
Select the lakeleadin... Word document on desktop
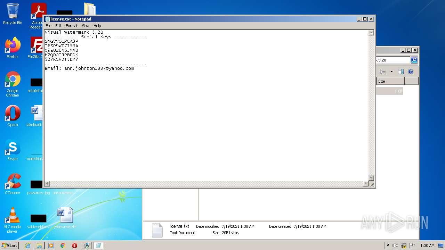click(x=35, y=116)
